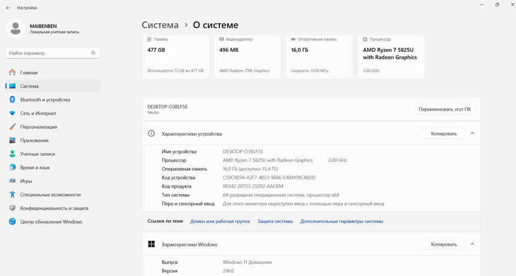516x276 pixels.
Task: Copy Windows specifications with Копировать
Action: (x=444, y=244)
